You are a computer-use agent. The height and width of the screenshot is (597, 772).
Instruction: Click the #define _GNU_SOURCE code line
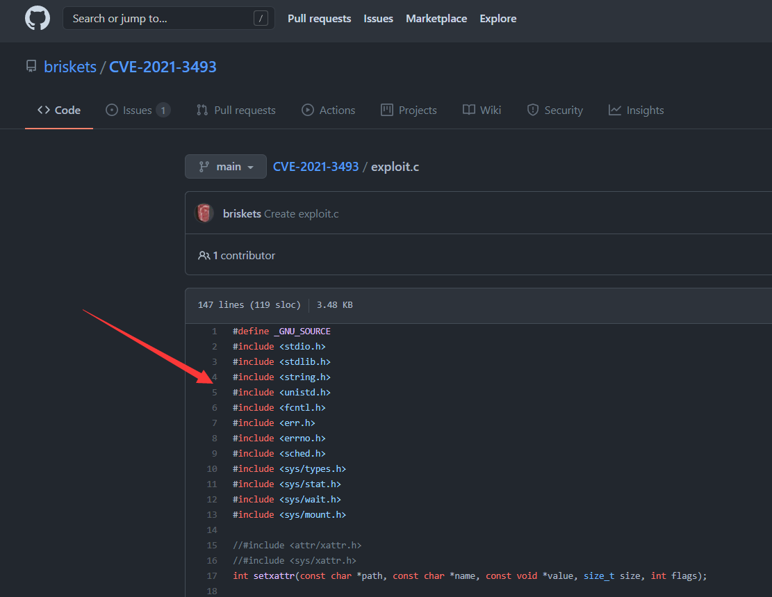click(281, 331)
